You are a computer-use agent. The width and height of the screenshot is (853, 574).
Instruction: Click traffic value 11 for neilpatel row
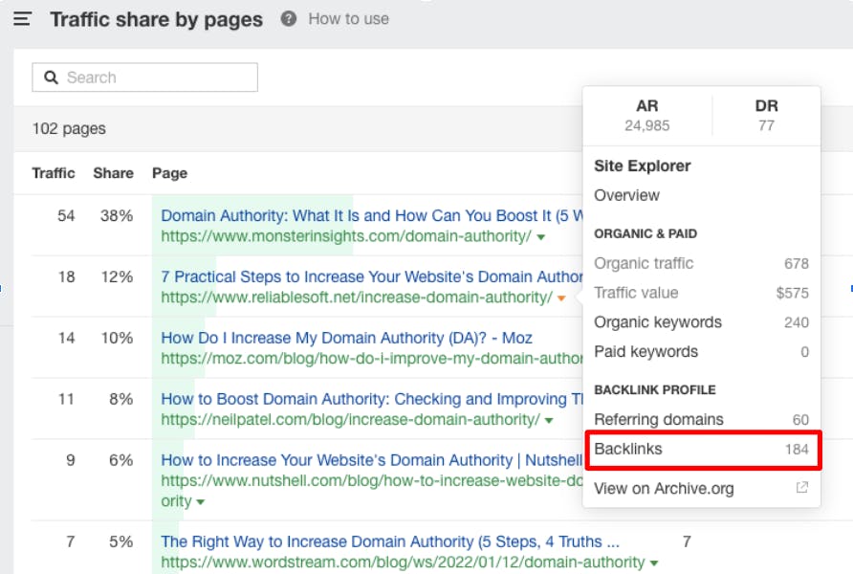coord(66,399)
